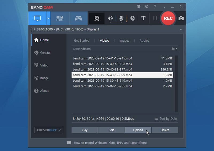
Task: Start recording with the REC button
Action: point(168,18)
